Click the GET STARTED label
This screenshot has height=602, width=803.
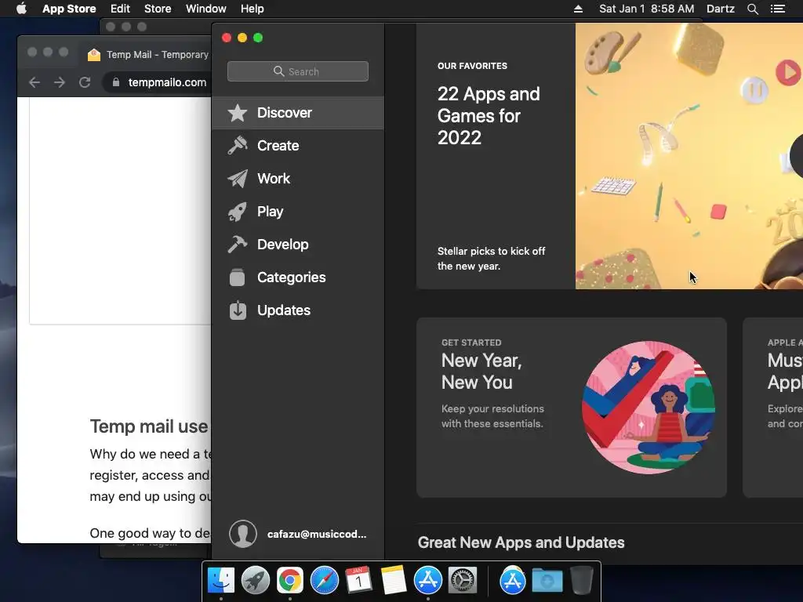471,343
